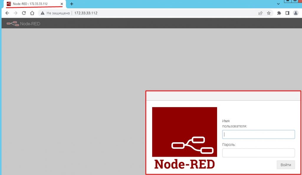
Task: Click the 'Пароль' password field
Action: pos(258,153)
